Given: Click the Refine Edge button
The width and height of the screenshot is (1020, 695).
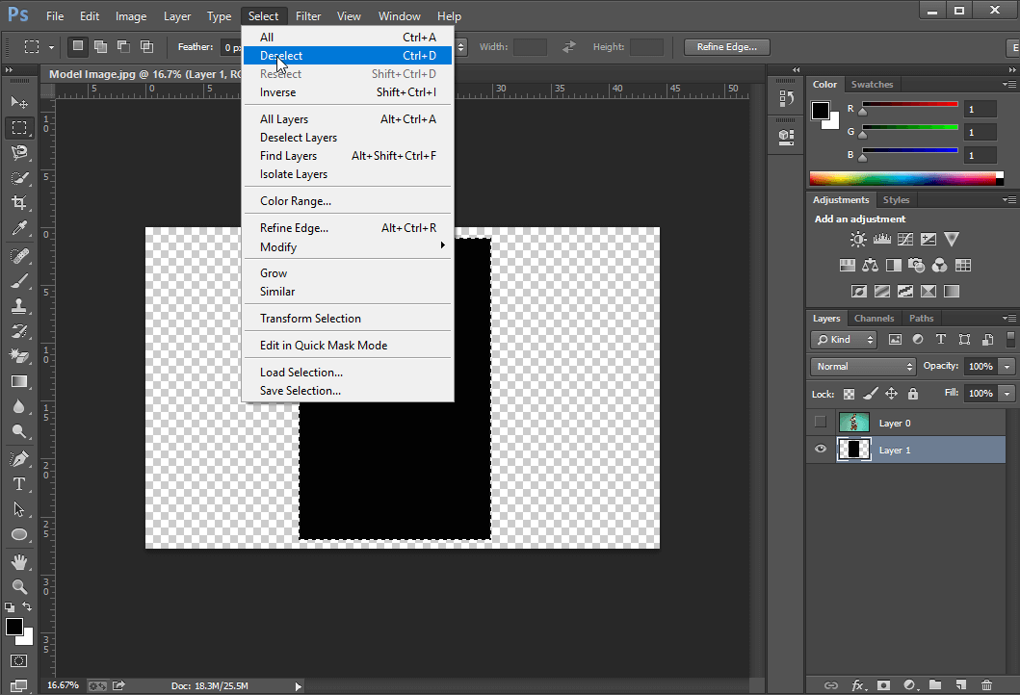Looking at the screenshot, I should 726,46.
